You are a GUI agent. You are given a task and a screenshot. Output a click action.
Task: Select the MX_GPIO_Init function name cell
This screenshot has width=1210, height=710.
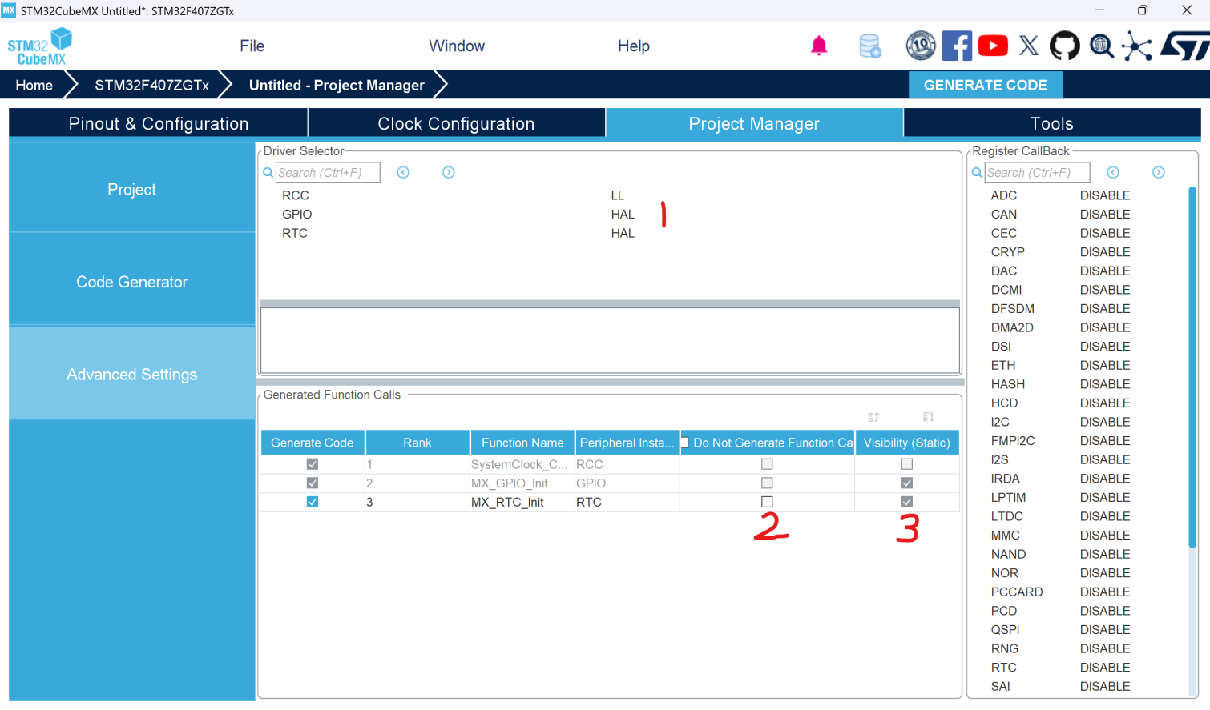(522, 483)
